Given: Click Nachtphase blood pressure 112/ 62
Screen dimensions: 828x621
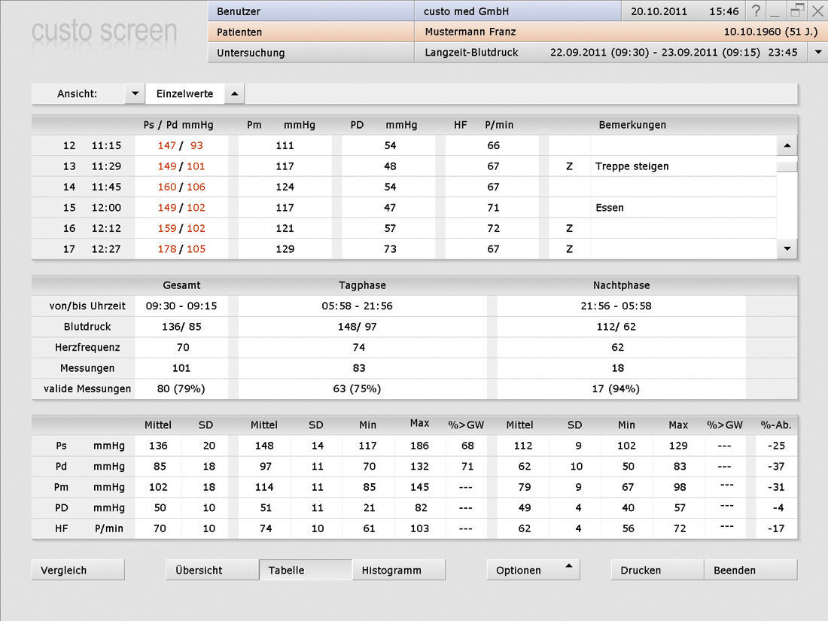Looking at the screenshot, I should [616, 327].
